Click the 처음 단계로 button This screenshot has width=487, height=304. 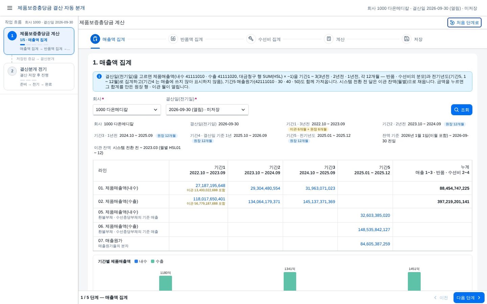464,23
